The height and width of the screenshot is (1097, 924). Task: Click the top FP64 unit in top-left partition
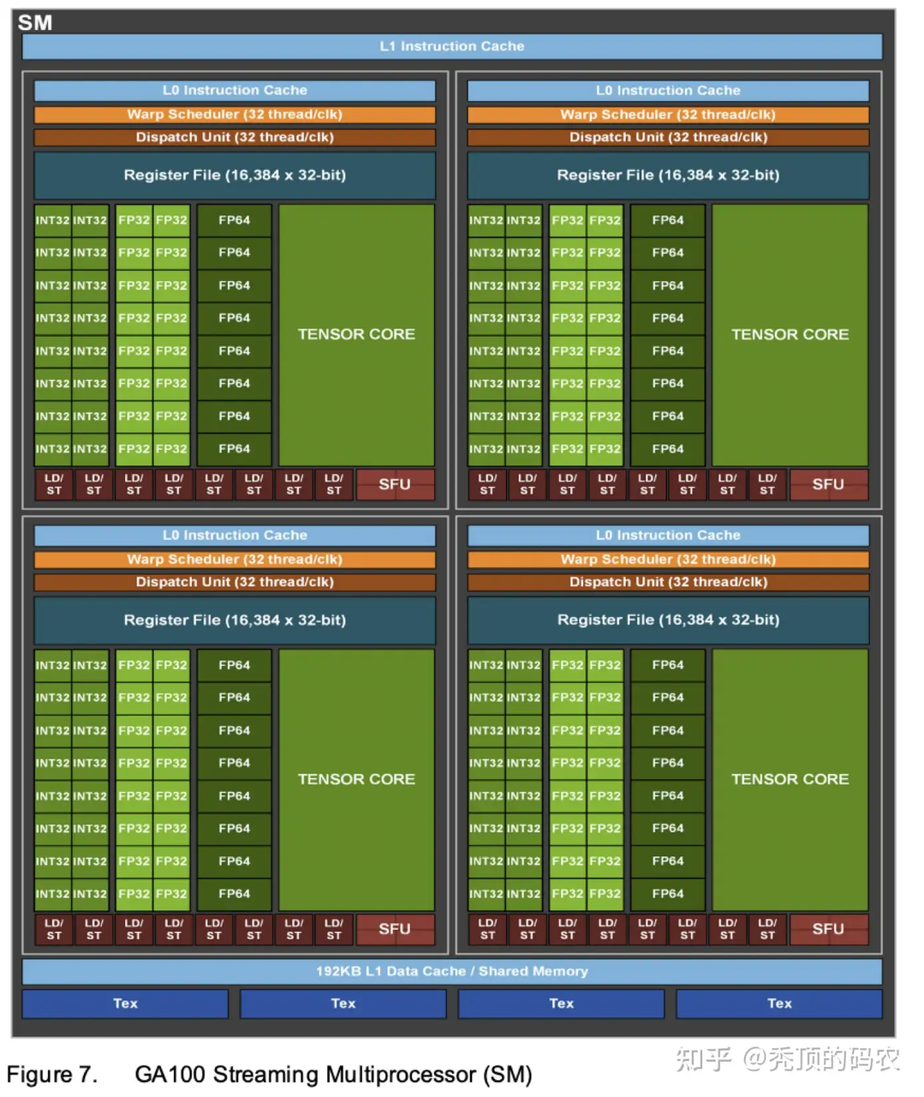pos(234,220)
